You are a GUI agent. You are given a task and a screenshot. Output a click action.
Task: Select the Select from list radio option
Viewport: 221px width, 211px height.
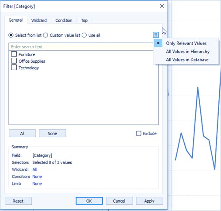tap(11, 35)
